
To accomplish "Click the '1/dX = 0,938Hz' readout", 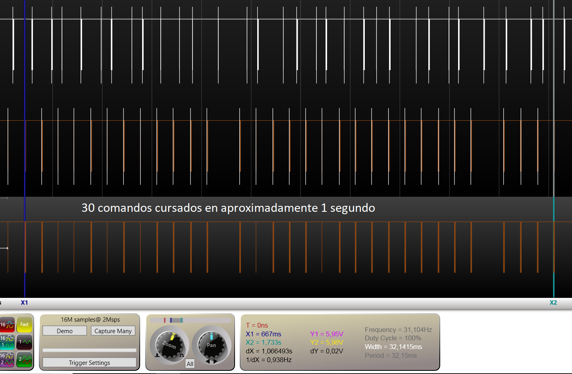I will tap(269, 360).
